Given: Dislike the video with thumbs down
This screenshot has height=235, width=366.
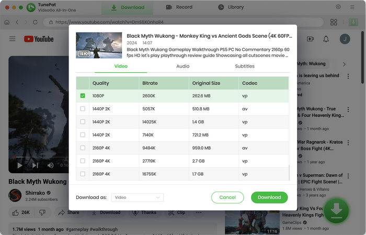Looking at the screenshot, I should click(x=42, y=212).
